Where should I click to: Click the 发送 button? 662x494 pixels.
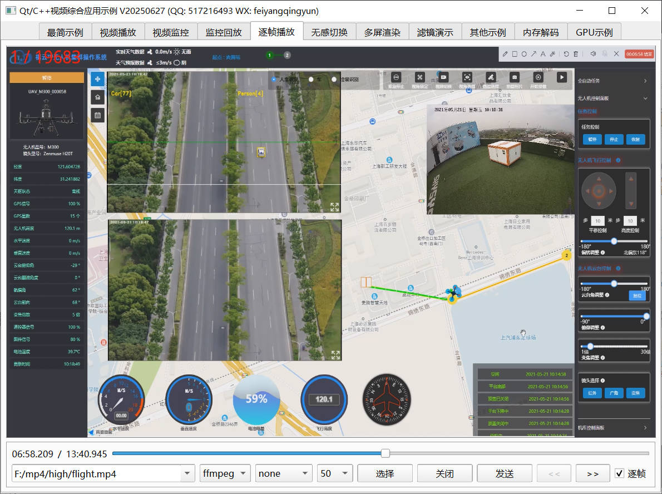(x=505, y=473)
